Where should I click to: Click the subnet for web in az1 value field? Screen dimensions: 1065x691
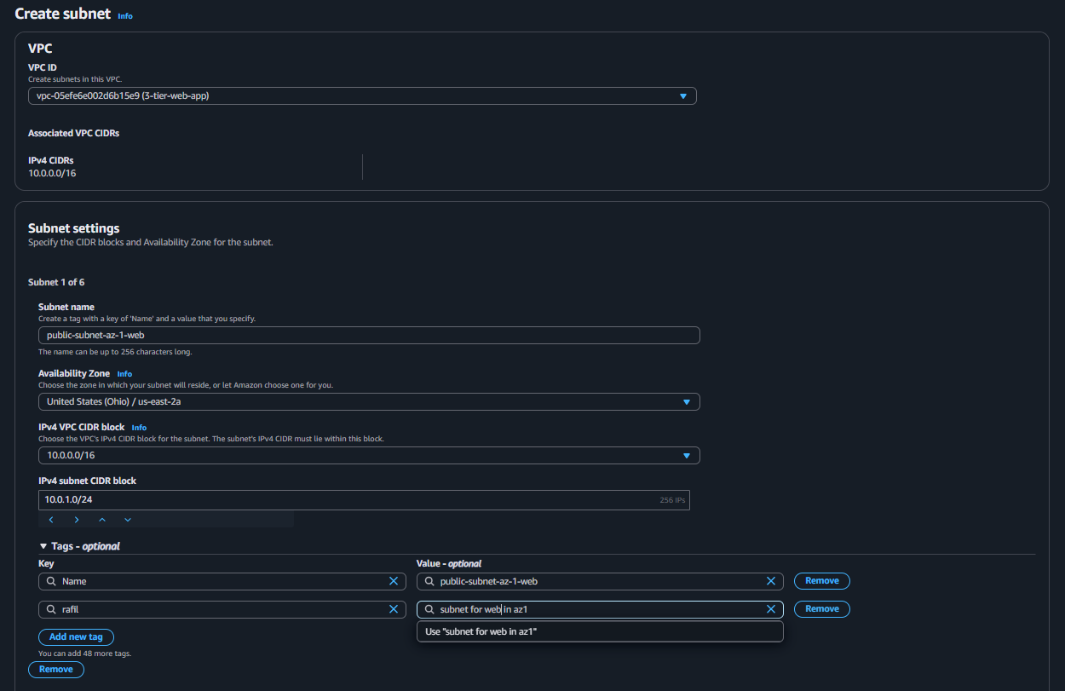[600, 609]
